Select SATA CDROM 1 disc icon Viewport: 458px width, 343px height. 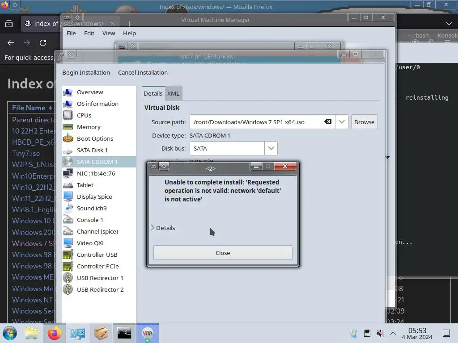point(68,162)
